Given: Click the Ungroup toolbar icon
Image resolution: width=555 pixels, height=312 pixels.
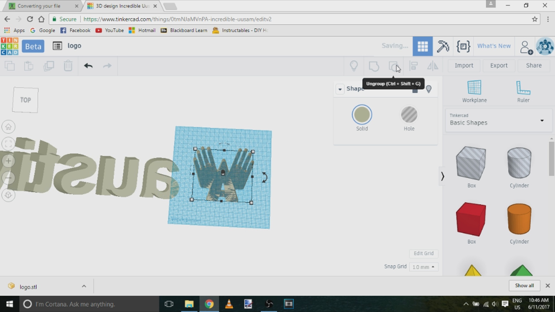Looking at the screenshot, I should (394, 66).
